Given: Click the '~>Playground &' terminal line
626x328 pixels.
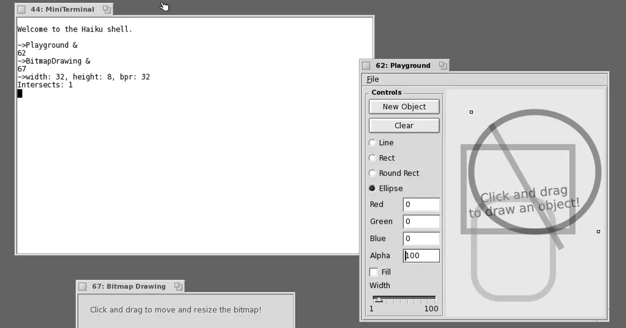Looking at the screenshot, I should click(x=47, y=45).
